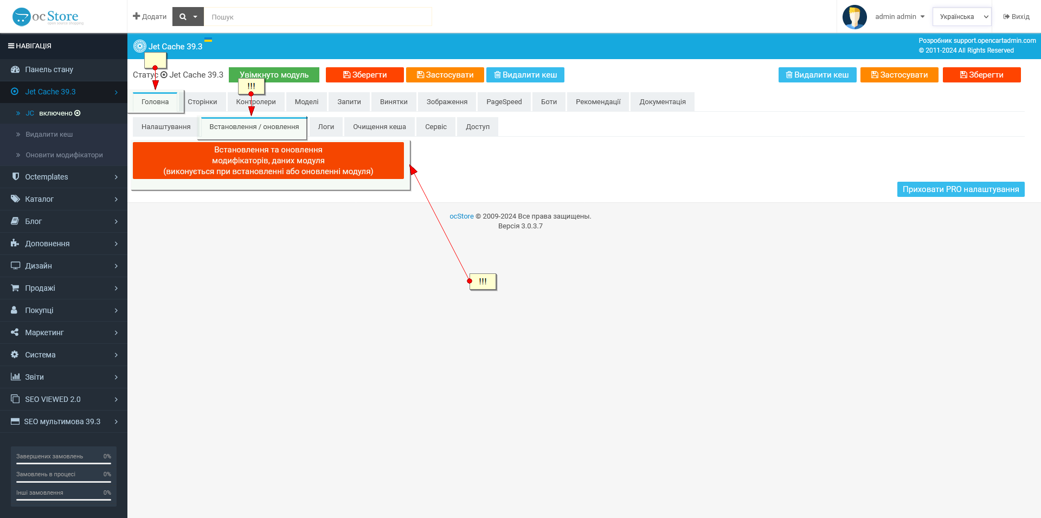Image resolution: width=1041 pixels, height=518 pixels.
Task: Click the status indicator icon beside Статус
Action: (164, 75)
